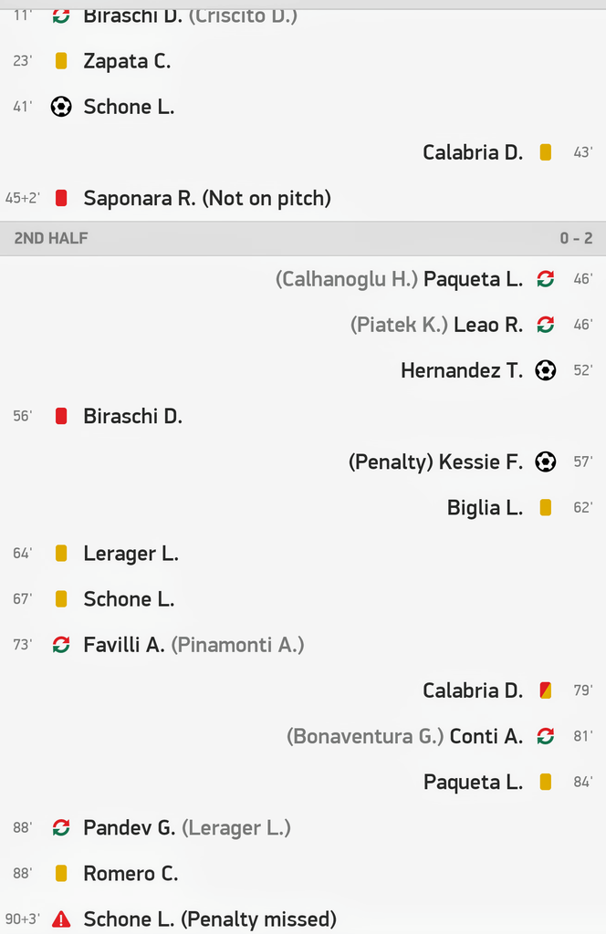Click Zapata C. yellow card icon
Screen dimensions: 606x934
point(61,61)
